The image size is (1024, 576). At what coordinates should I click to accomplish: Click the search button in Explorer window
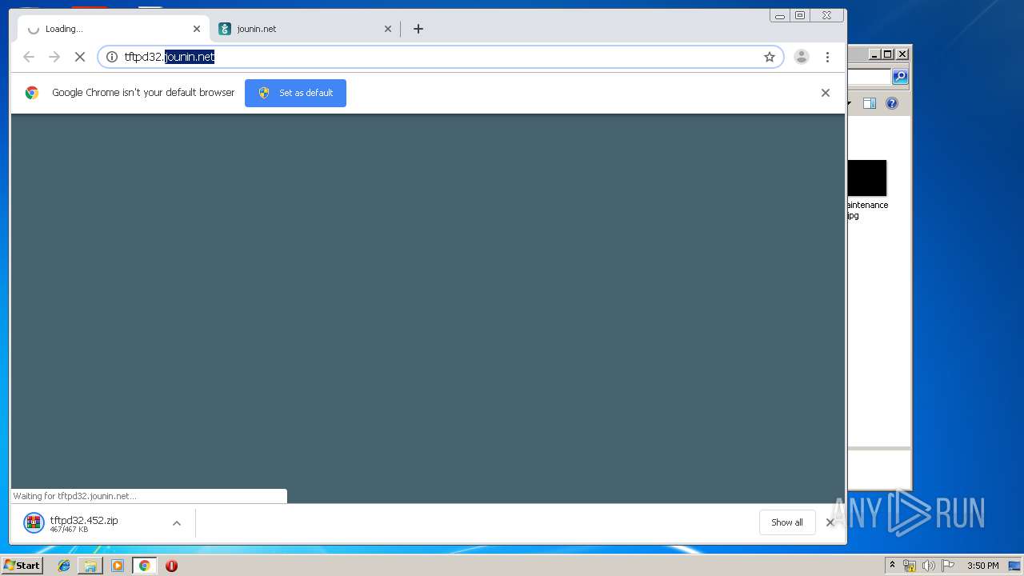(x=901, y=77)
